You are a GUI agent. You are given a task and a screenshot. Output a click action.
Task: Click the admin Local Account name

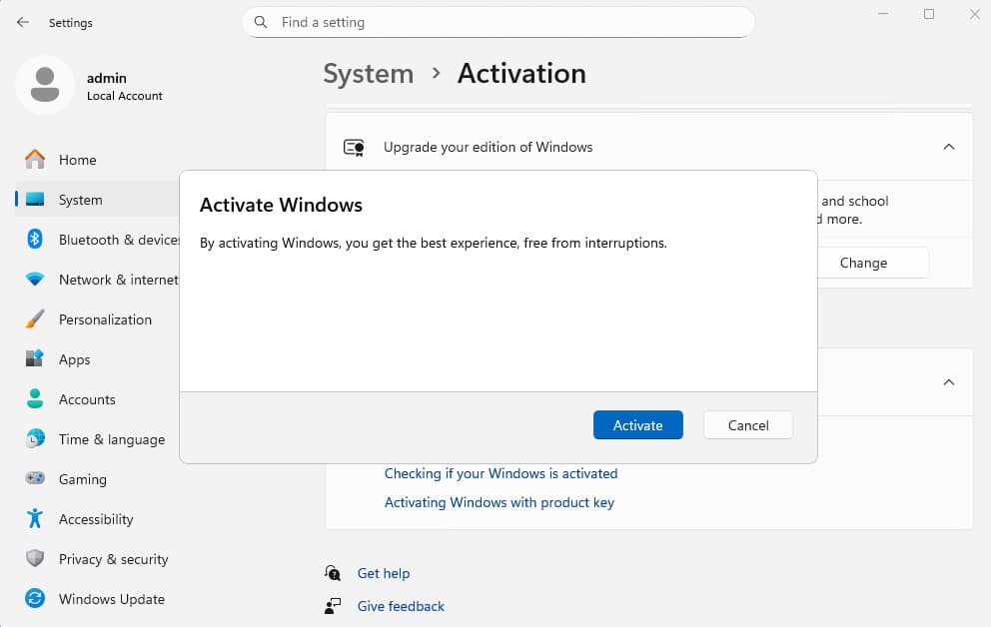tap(125, 86)
